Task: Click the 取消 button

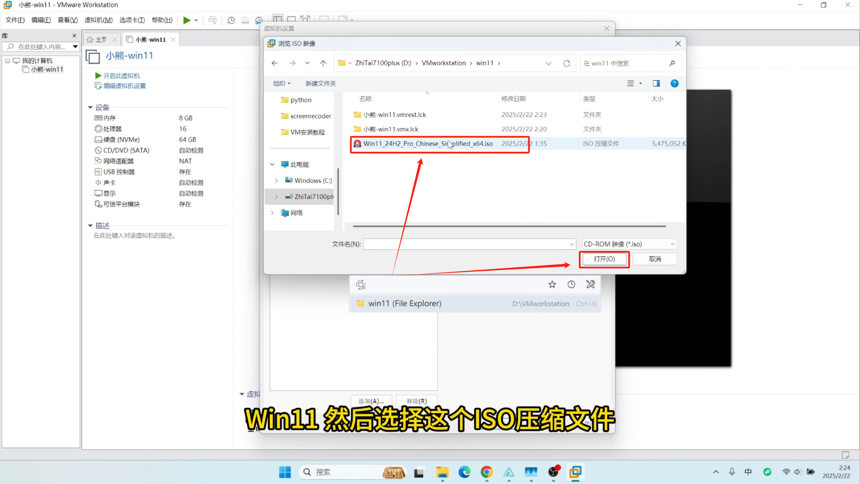Action: tap(655, 259)
